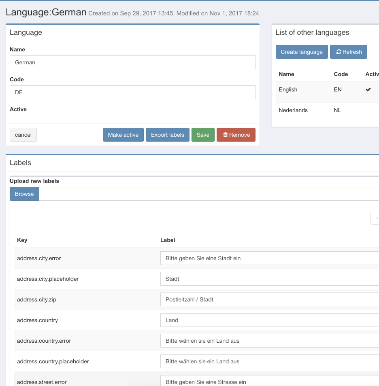The width and height of the screenshot is (379, 386).
Task: Edit the Postleitzahl / Stadt label field
Action: 270,299
